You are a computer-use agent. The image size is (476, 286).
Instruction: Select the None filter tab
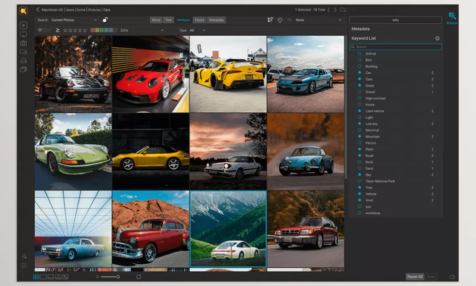click(x=156, y=20)
